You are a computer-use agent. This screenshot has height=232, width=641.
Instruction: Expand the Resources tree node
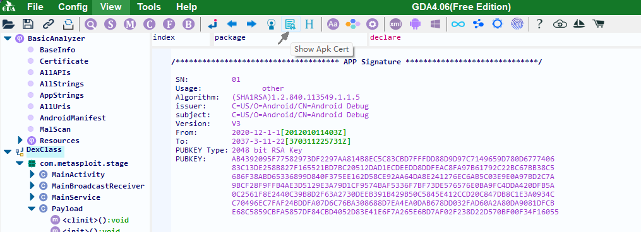pyautogui.click(x=20, y=140)
